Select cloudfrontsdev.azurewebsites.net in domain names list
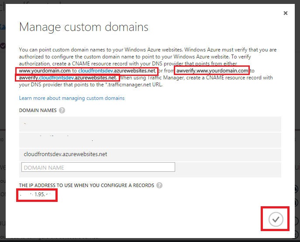The width and height of the screenshot is (300, 242). click(x=66, y=154)
